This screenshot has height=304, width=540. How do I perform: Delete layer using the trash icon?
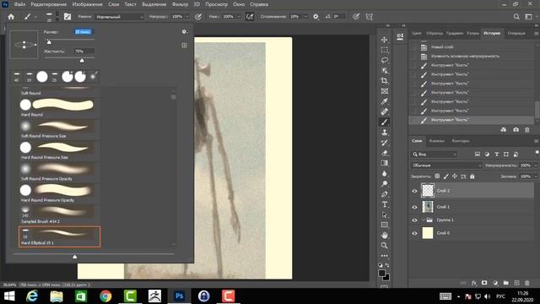click(526, 283)
